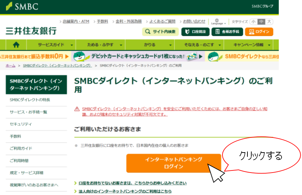The height and width of the screenshot is (195, 302).
Task: Click SMBCダイレクト breadcrumb link
Action: pyautogui.click(x=57, y=66)
